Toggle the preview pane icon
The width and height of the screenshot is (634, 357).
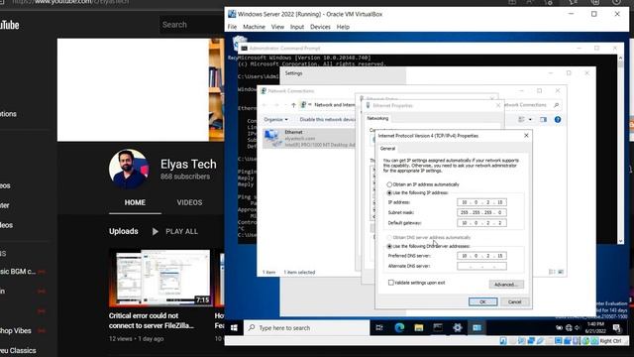[543, 120]
